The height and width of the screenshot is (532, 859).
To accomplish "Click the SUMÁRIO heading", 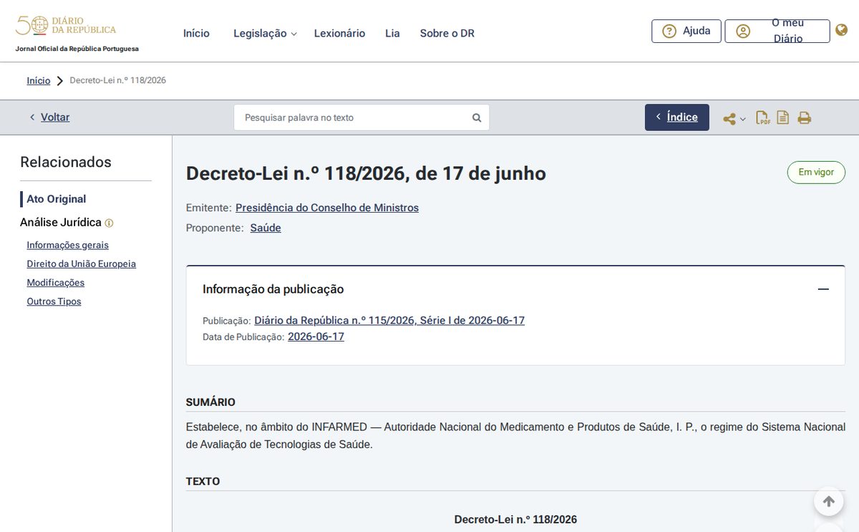I will tap(210, 402).
